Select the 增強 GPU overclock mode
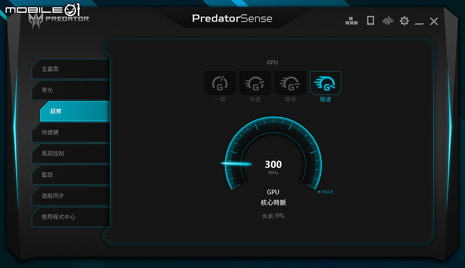Viewport: 465px width, 268px height. (290, 83)
